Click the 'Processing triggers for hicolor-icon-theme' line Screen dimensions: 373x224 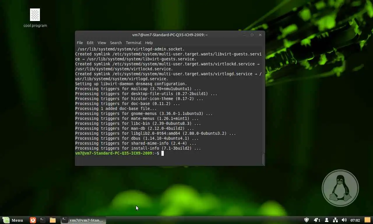click(x=139, y=99)
